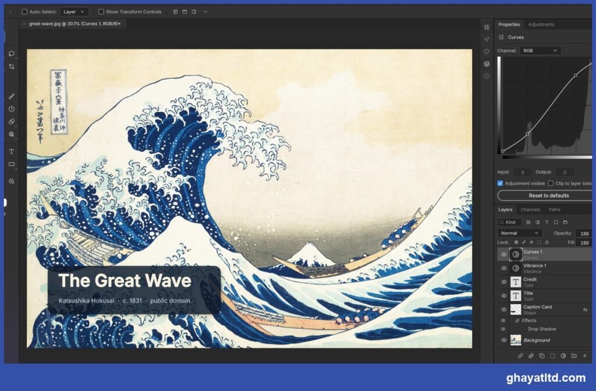
Task: Enable Show Transform Controls checkbox
Action: 101,12
